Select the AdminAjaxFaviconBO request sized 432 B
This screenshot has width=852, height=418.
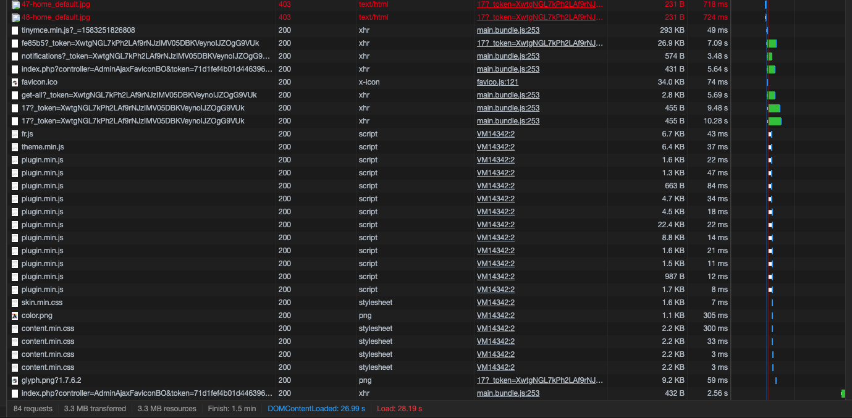(426, 393)
